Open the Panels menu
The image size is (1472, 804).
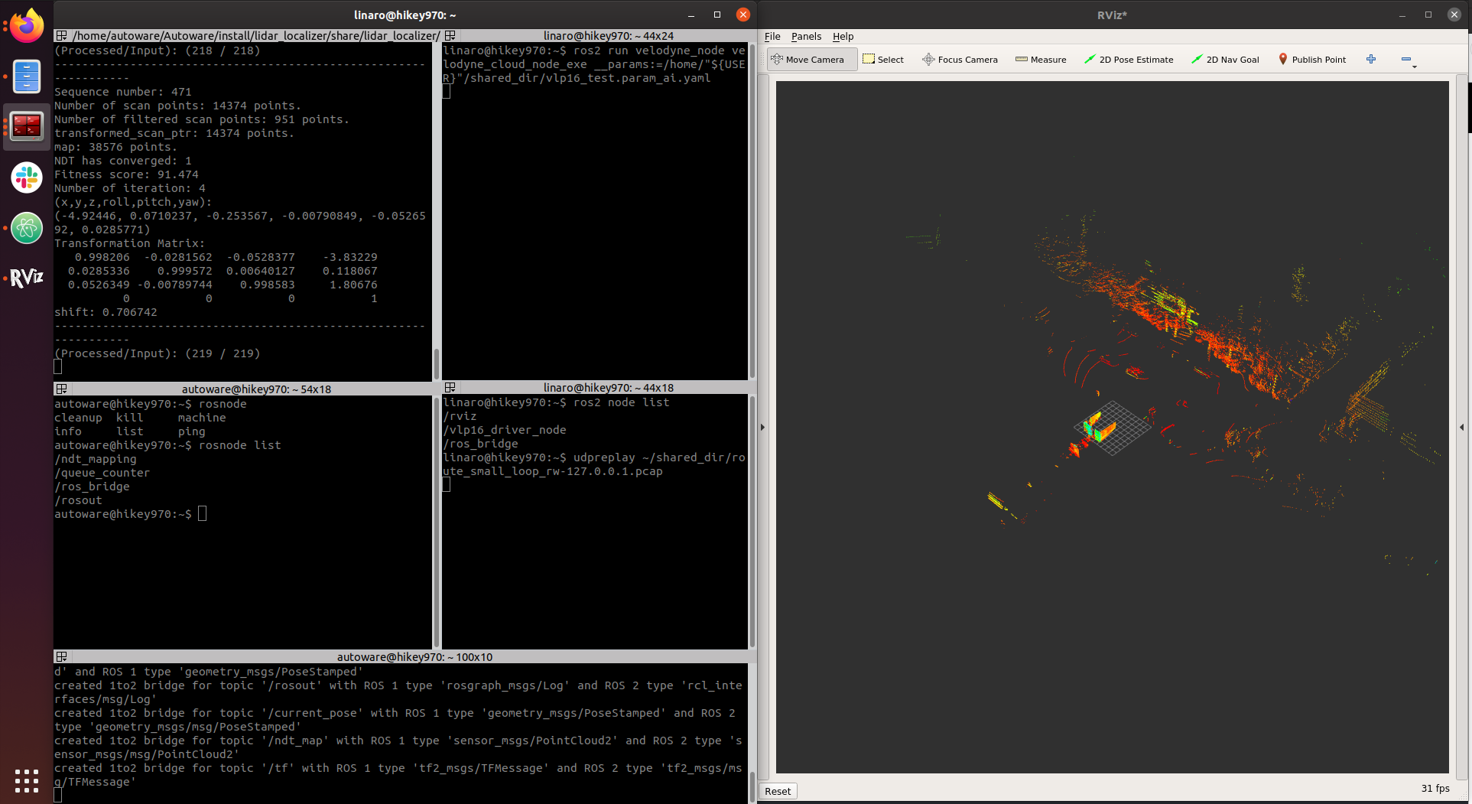click(x=806, y=36)
